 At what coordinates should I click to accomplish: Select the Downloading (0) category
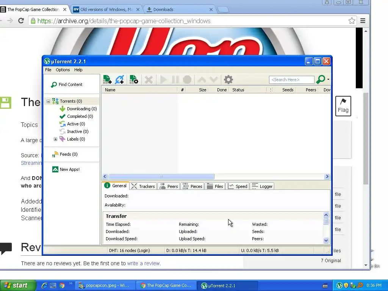pos(78,109)
